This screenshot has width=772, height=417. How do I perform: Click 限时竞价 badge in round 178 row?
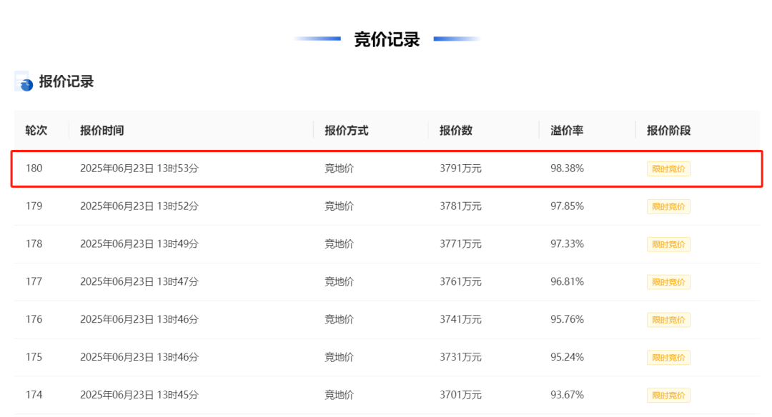pos(668,244)
